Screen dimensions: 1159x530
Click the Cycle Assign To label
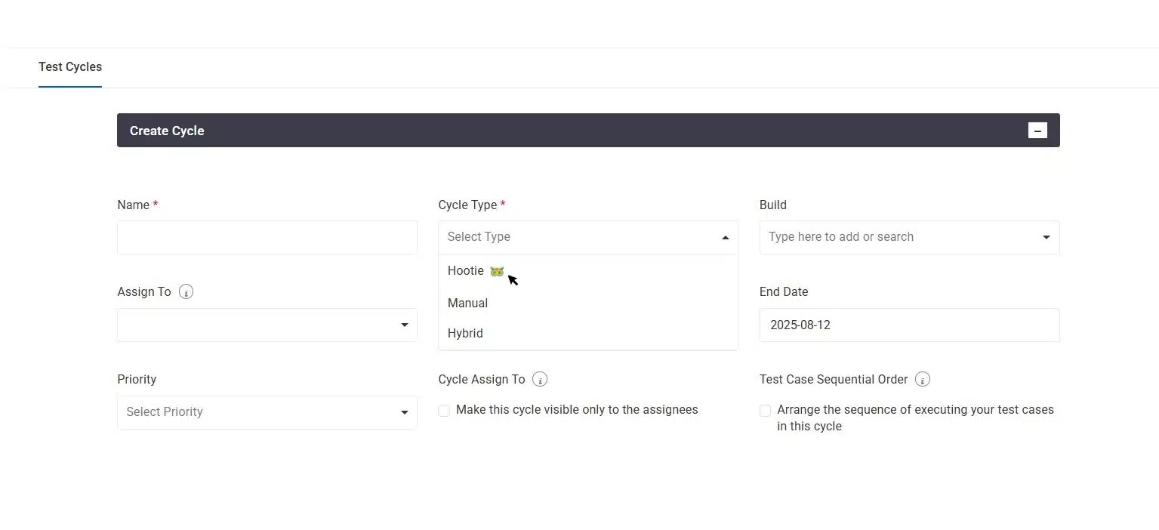coord(482,379)
